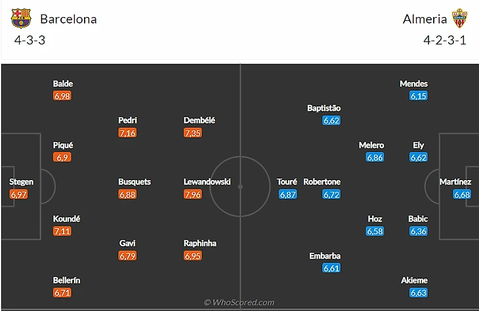This screenshot has width=479, height=311.
Task: Select Martínez's 6.68 rating badge
Action: (462, 194)
